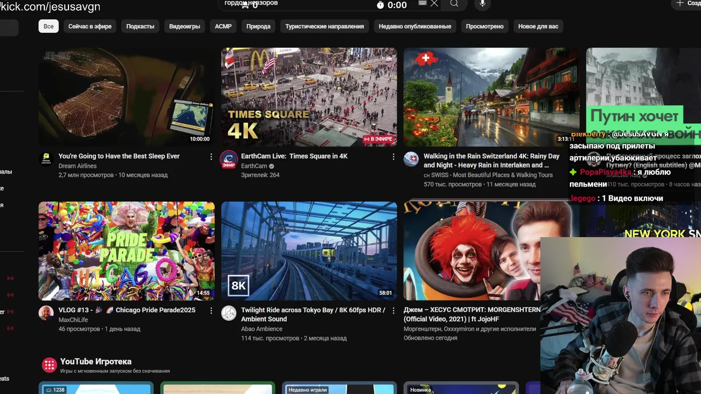Start voice search with microphone icon
Screen dimensions: 701x394
click(x=482, y=4)
